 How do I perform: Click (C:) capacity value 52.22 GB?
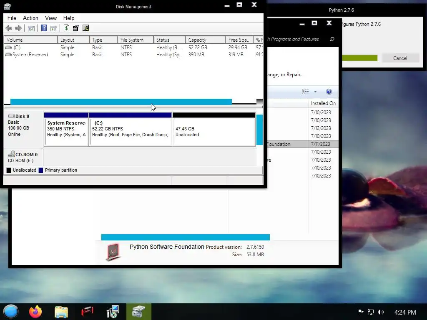tap(198, 47)
